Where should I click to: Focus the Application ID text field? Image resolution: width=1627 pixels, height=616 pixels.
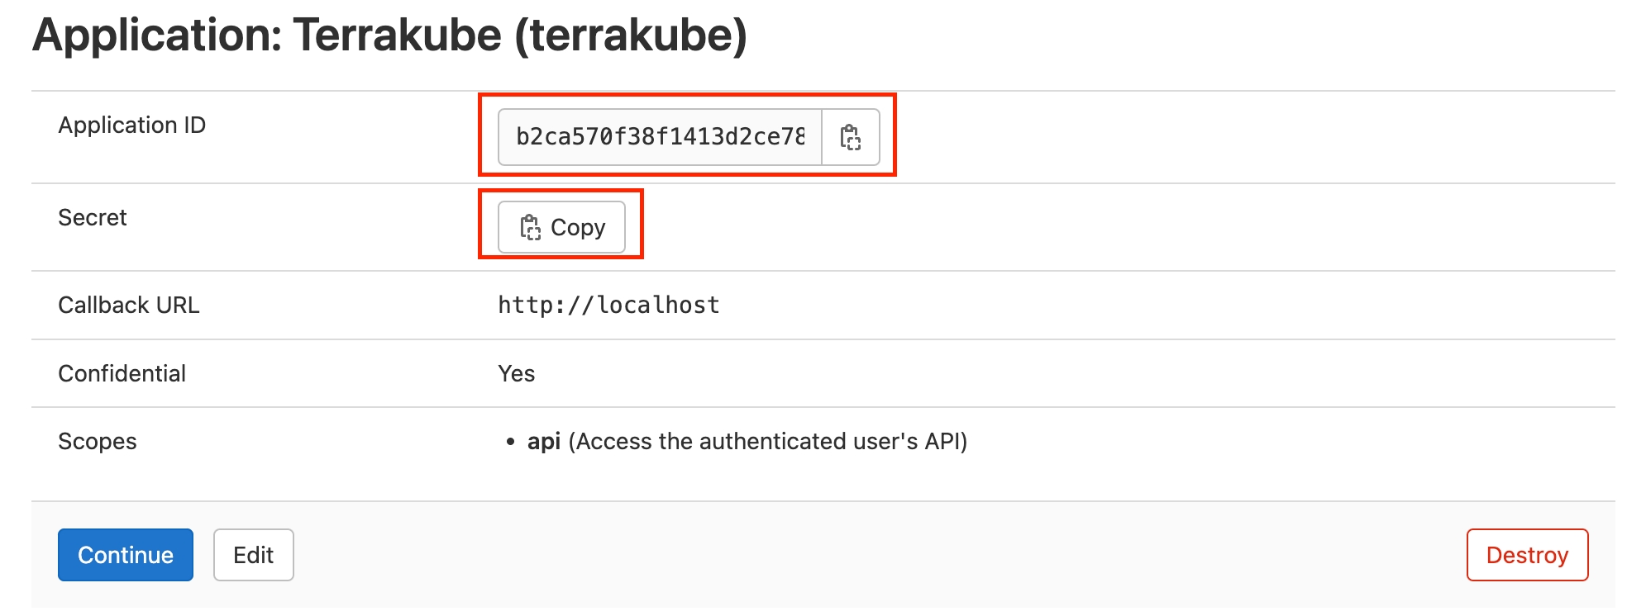click(x=660, y=137)
